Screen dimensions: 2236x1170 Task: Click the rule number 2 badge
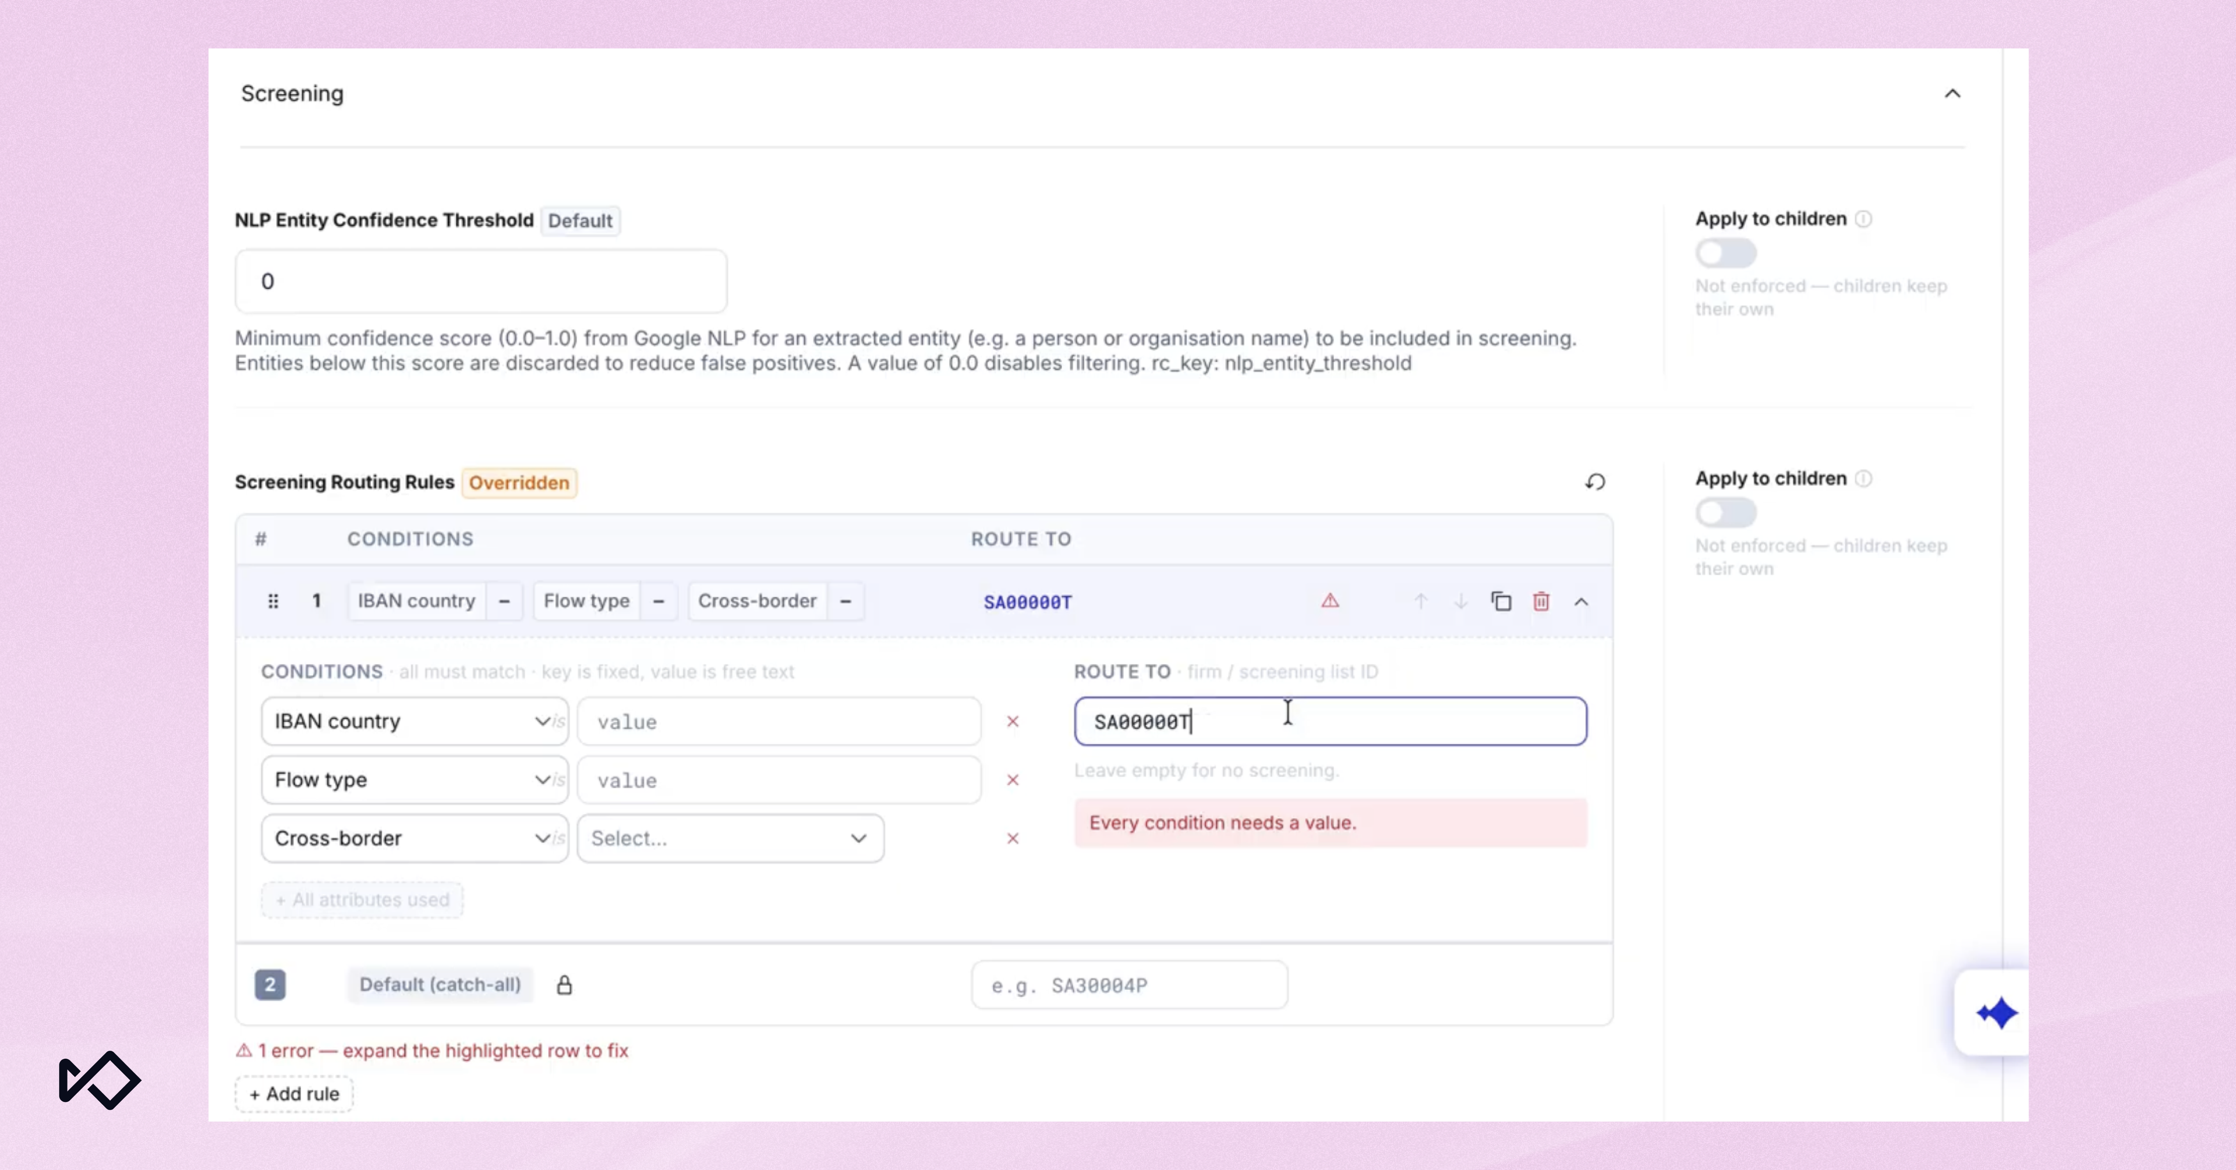coord(270,984)
